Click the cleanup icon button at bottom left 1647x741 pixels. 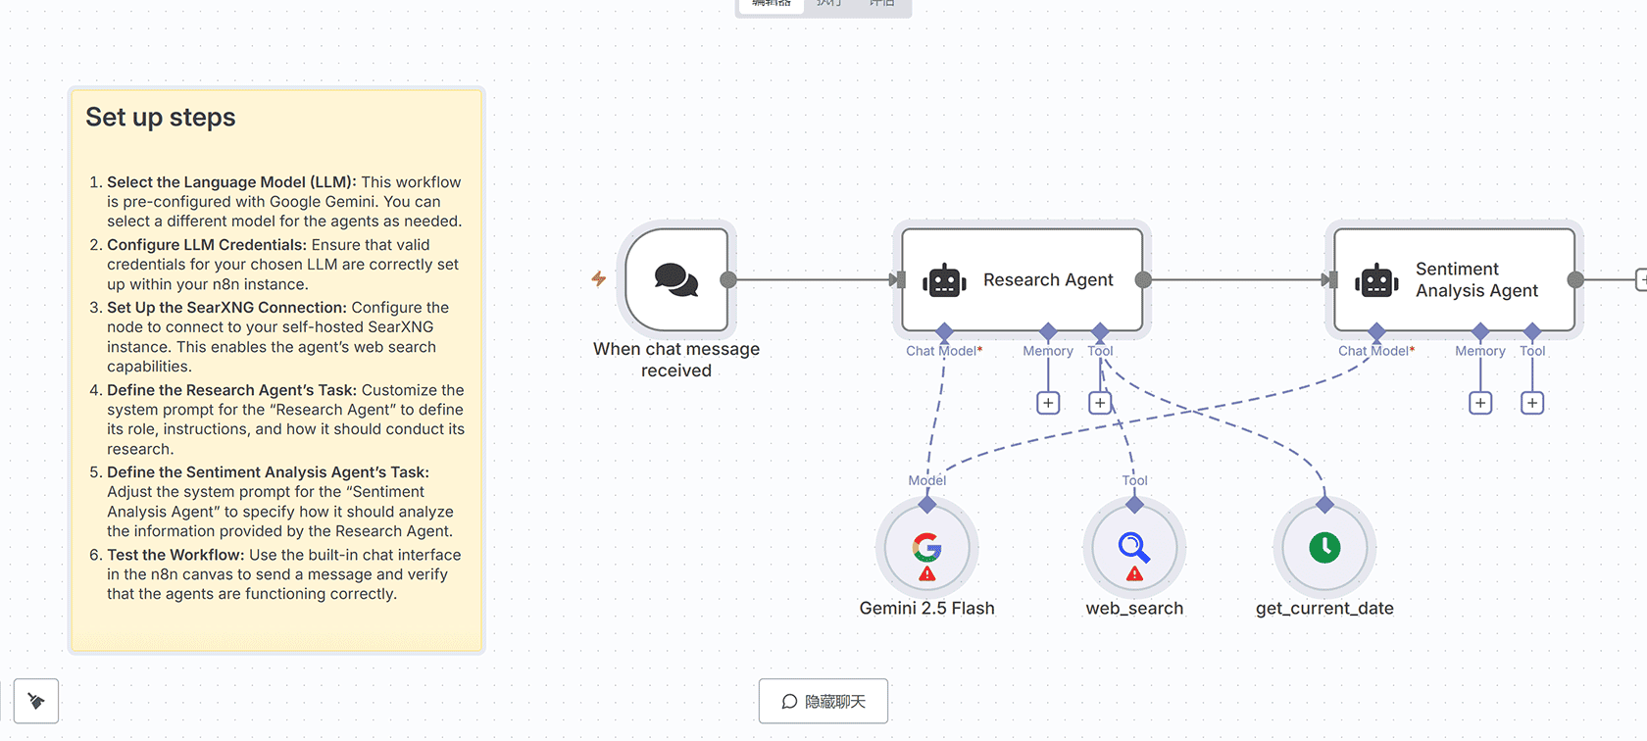pyautogui.click(x=36, y=701)
